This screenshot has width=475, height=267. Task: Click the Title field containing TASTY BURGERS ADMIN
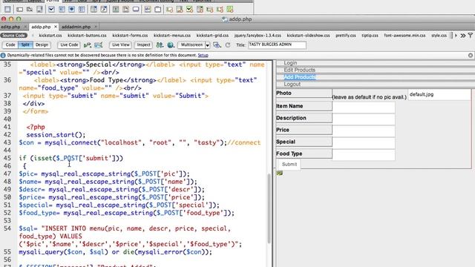point(277,44)
